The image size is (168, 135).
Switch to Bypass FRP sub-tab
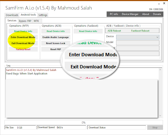[x=25, y=21]
